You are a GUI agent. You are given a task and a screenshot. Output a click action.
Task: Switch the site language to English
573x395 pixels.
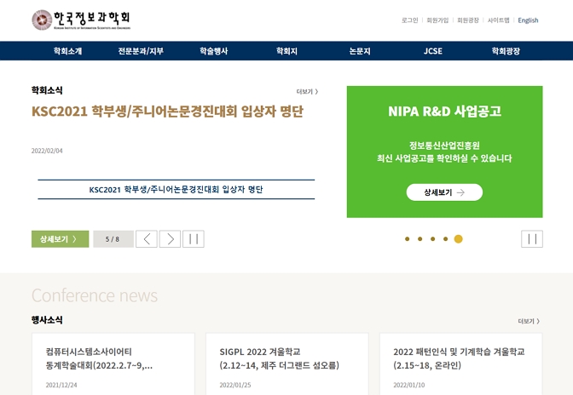(528, 20)
